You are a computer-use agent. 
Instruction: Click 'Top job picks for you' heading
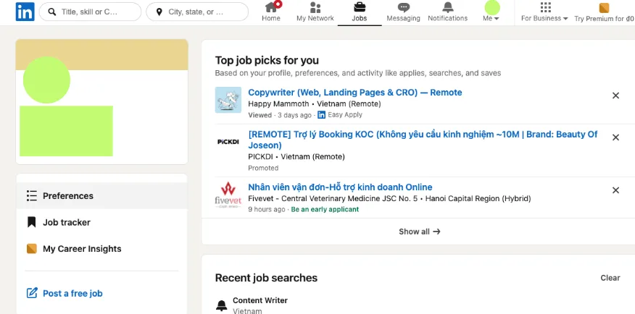pos(267,61)
